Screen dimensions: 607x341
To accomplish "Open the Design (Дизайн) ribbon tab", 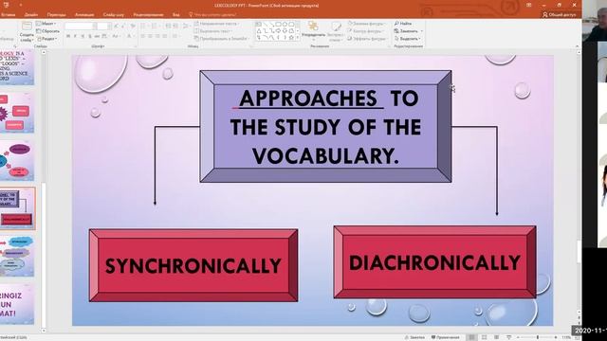I will [31, 15].
